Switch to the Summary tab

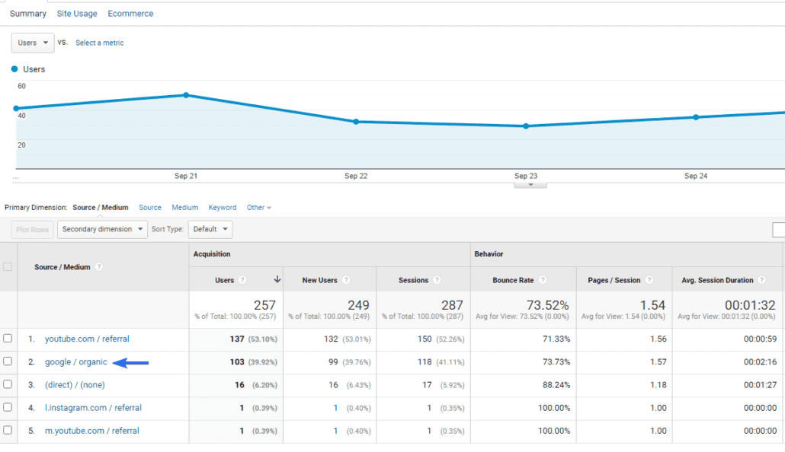tap(28, 14)
